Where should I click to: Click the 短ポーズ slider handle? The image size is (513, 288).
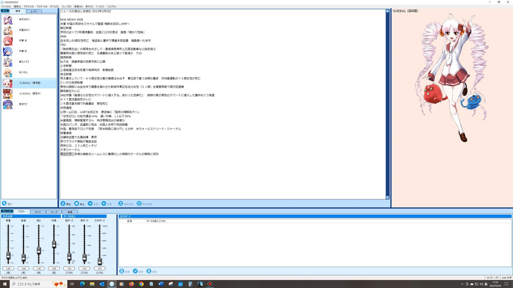point(69,257)
